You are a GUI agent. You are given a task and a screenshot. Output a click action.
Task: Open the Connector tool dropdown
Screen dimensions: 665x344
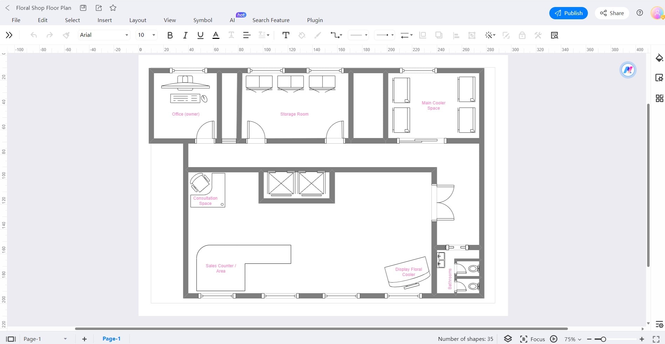(x=336, y=35)
